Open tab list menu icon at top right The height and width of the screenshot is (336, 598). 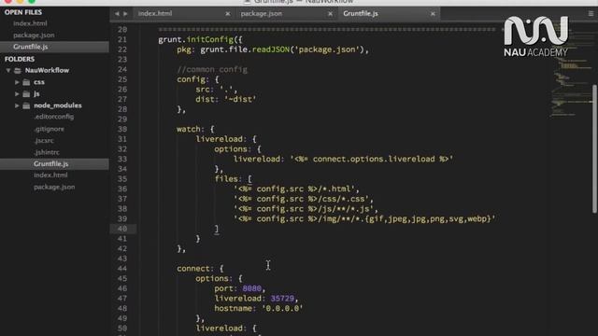(591, 13)
